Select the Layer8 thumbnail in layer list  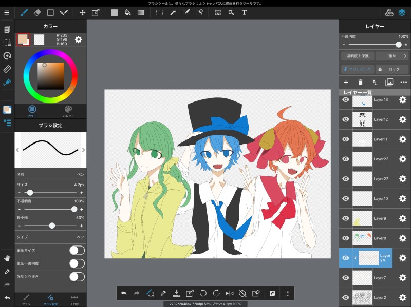pos(362,238)
